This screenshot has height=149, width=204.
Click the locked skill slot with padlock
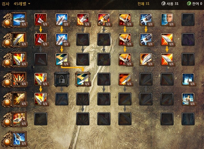pyautogui.click(x=62, y=79)
